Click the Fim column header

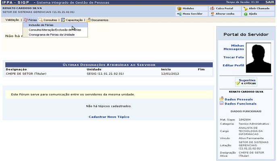click(x=201, y=70)
